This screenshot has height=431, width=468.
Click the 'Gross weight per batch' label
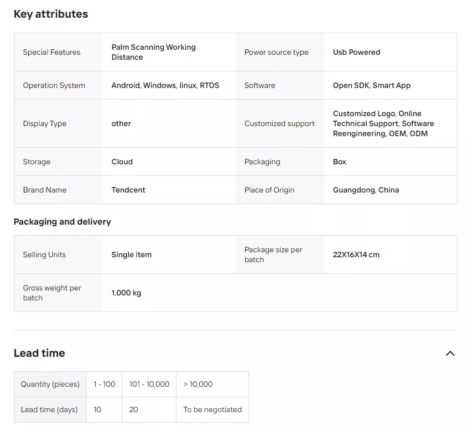[52, 293]
